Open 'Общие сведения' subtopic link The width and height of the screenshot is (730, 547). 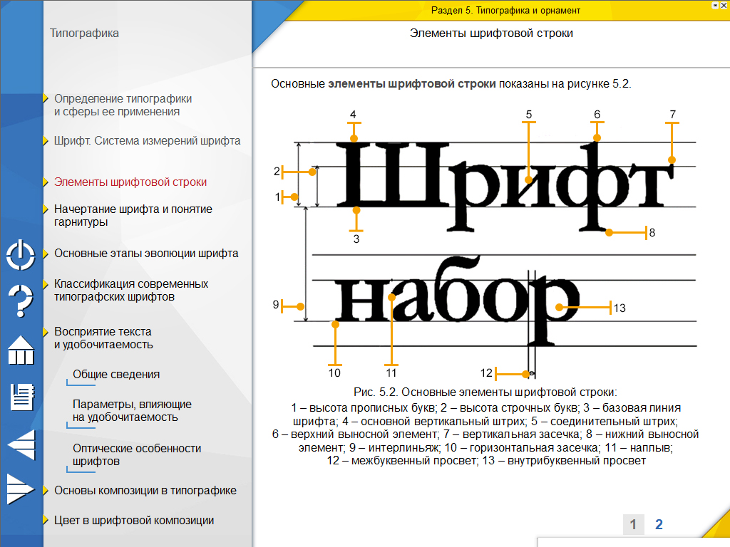click(115, 375)
